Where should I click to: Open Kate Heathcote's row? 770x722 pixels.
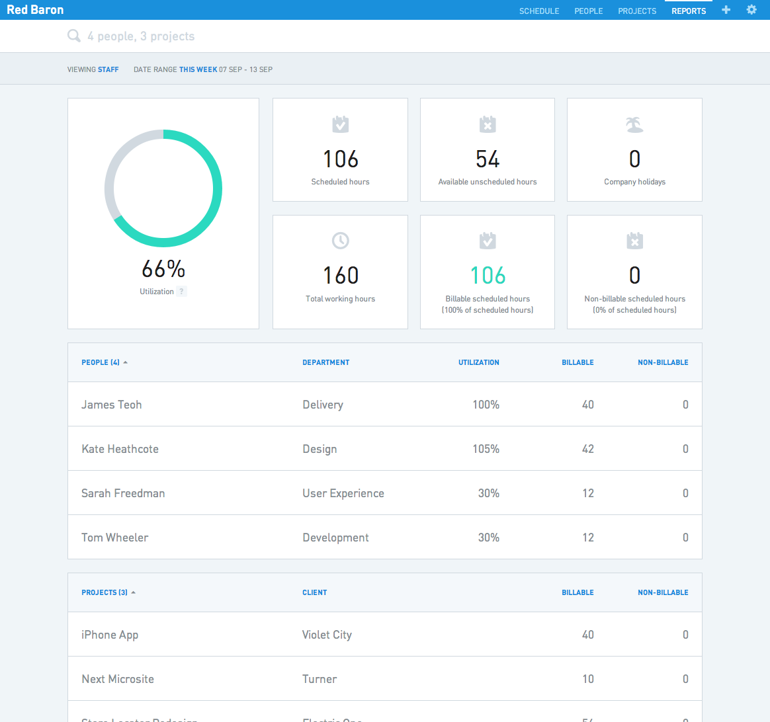point(385,449)
